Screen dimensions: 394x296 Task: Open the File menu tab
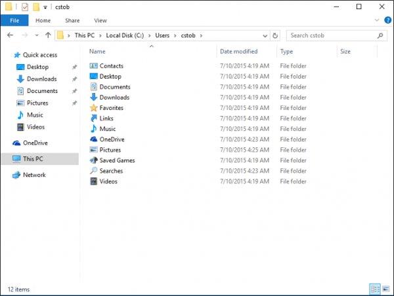[x=14, y=20]
